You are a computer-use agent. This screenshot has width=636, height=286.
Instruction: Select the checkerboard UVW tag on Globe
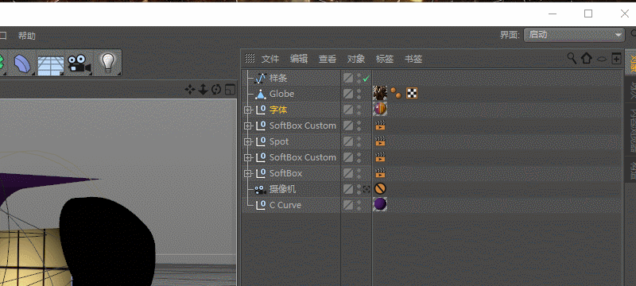[x=412, y=94]
